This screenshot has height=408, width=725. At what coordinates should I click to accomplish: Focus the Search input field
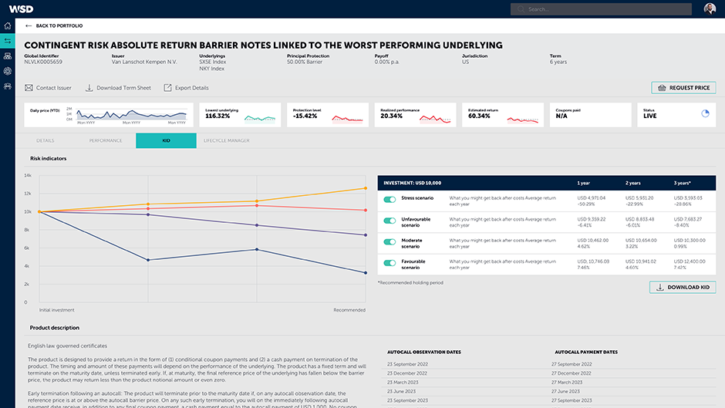coord(601,8)
